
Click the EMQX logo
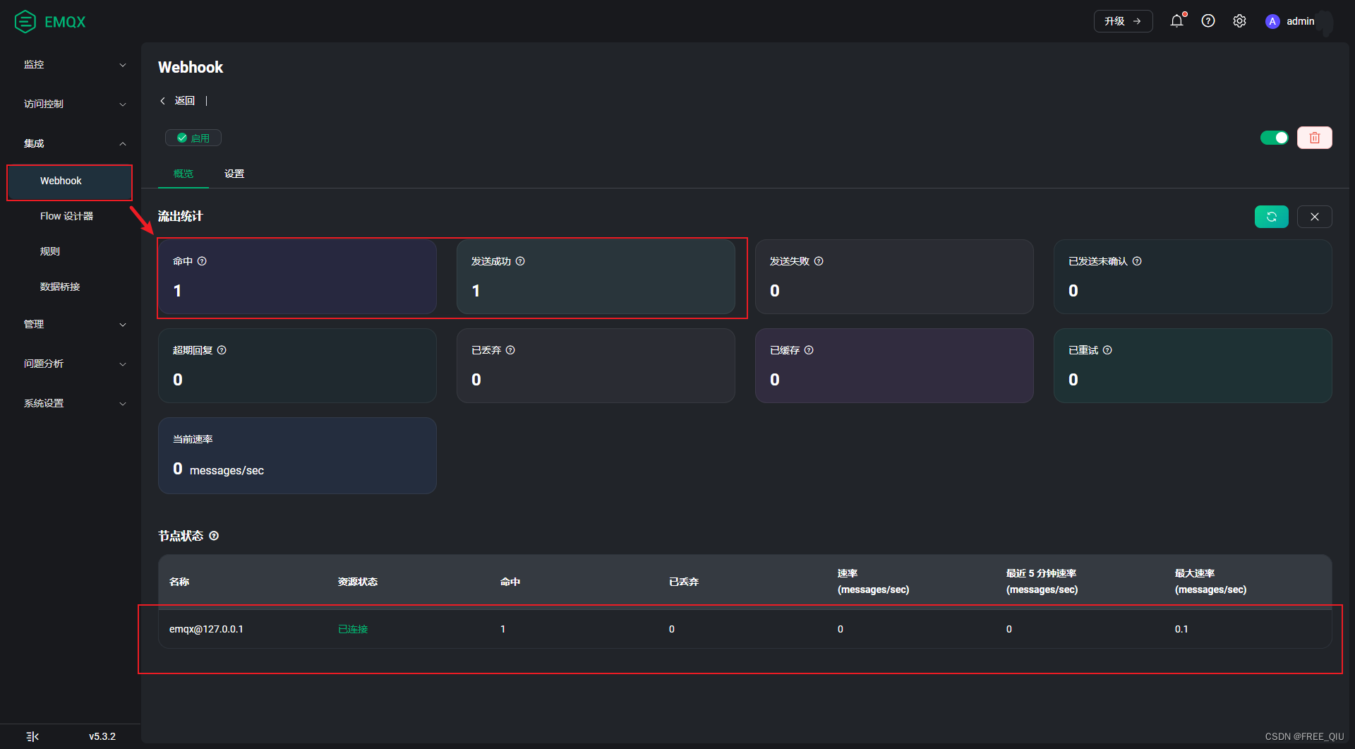(x=50, y=22)
